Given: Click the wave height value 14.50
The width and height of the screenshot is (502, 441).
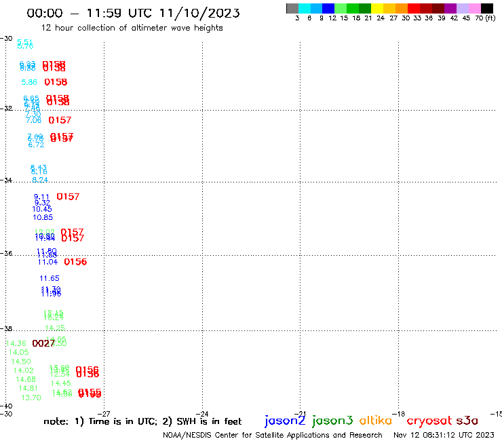Looking at the screenshot, I should pos(21,362).
